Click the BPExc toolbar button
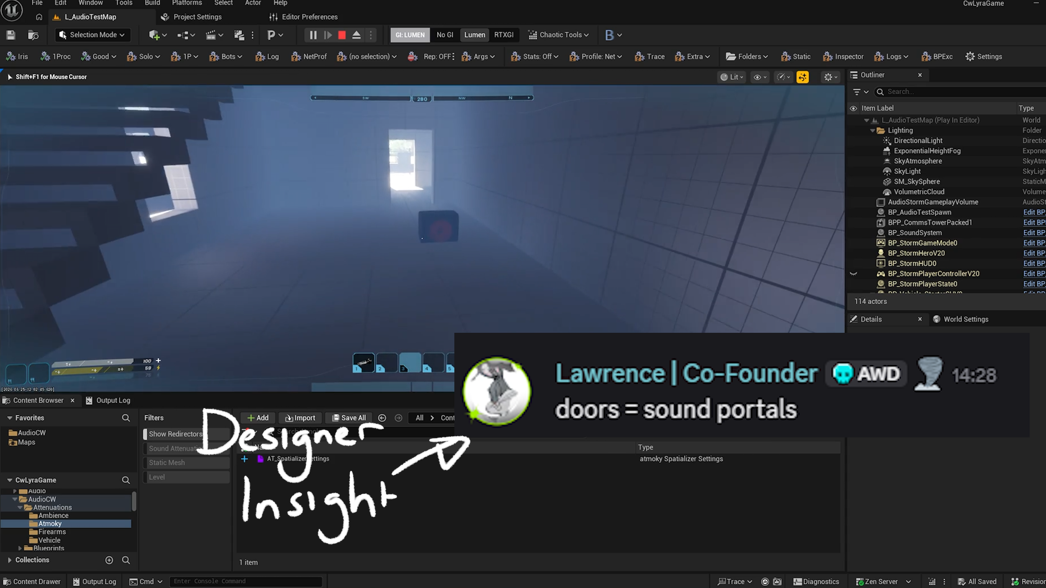The image size is (1046, 588). pyautogui.click(x=937, y=56)
